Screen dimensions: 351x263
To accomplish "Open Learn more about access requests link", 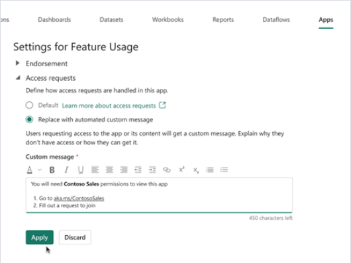I will tap(109, 105).
